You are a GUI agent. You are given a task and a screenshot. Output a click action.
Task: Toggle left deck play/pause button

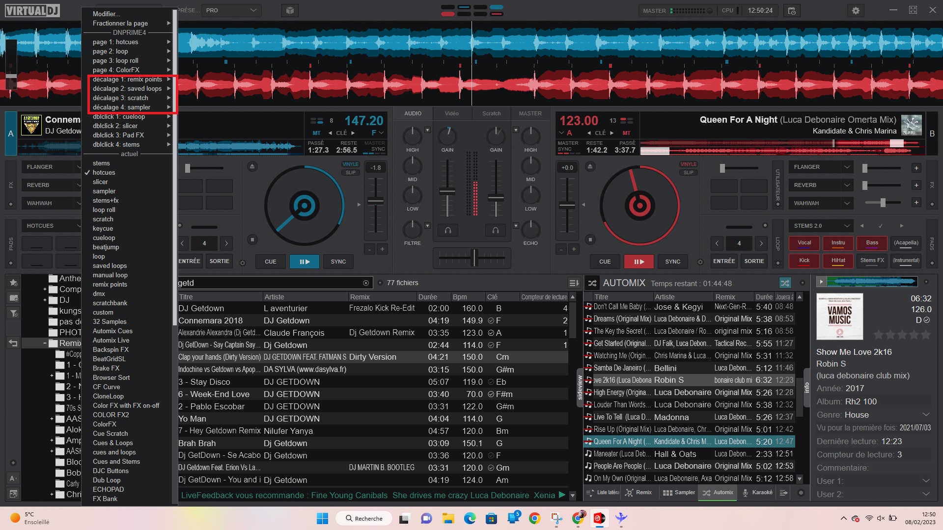(x=304, y=262)
